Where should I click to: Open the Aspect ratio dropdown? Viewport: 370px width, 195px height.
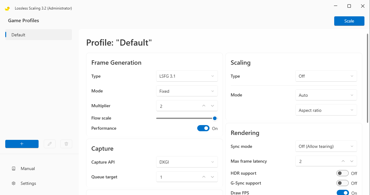(x=326, y=110)
